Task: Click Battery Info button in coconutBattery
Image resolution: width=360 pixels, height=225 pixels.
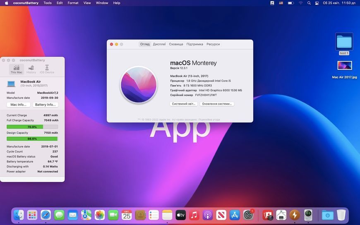Action: (x=45, y=105)
